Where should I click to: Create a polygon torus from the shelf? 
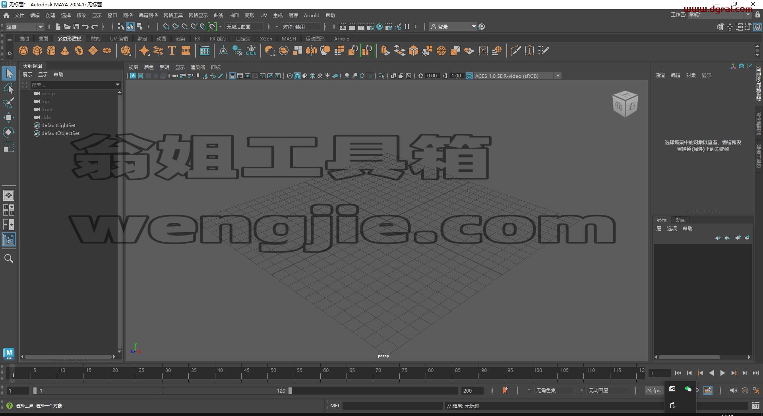(x=79, y=50)
